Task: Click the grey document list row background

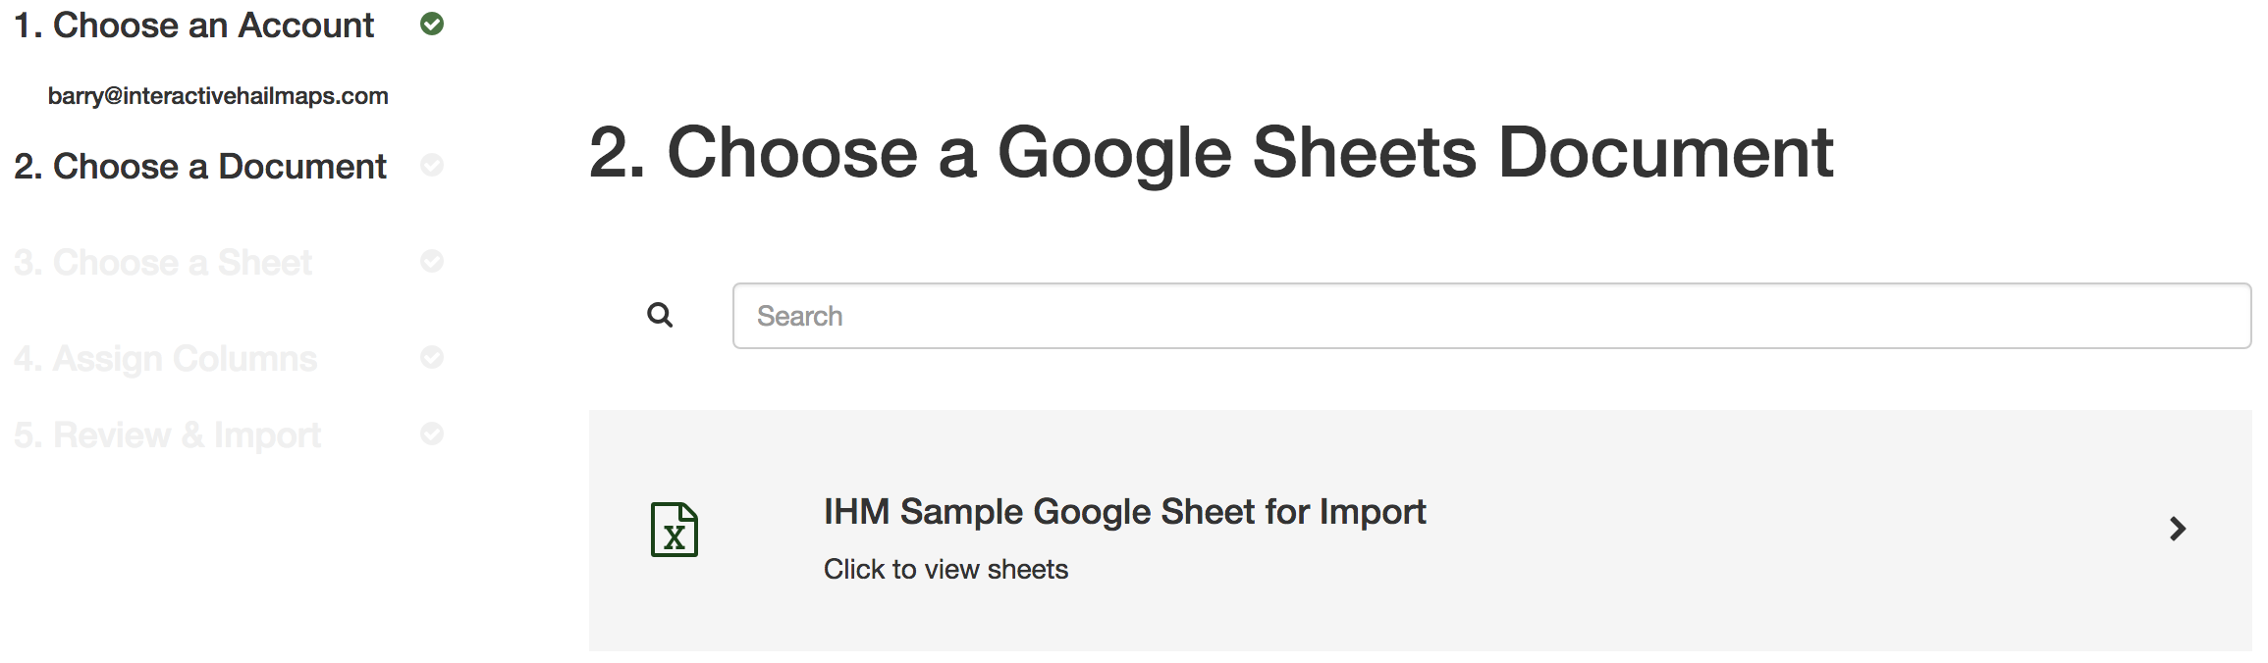Action: point(1420,531)
